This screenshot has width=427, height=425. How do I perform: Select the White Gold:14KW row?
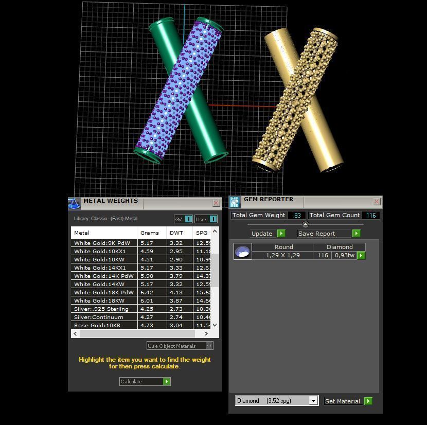pyautogui.click(x=141, y=284)
